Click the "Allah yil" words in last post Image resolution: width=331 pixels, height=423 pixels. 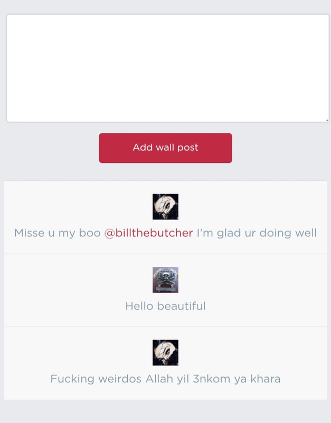point(167,379)
